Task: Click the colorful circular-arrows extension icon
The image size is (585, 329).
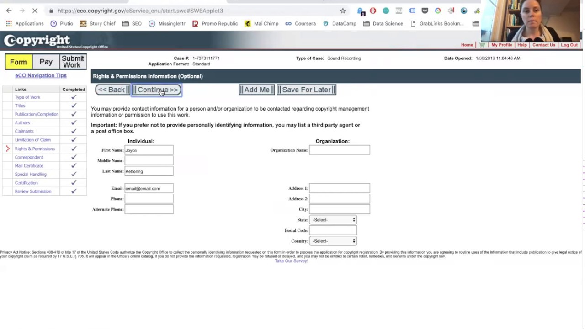Action: tap(438, 11)
